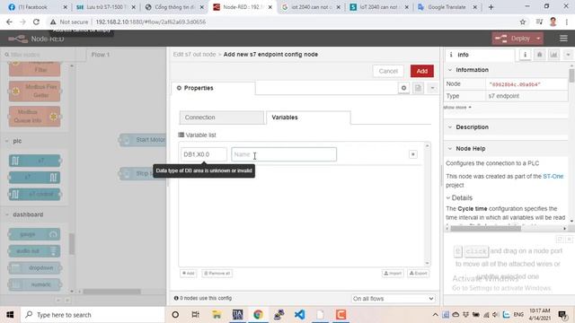Refresh the tip in the info box
Screen dimensions: 575x323
click(560, 240)
